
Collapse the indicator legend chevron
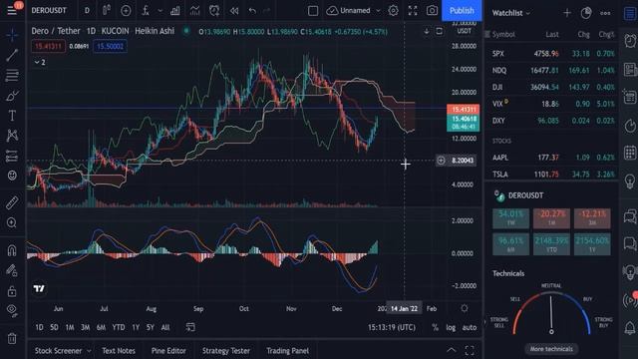tap(40, 62)
